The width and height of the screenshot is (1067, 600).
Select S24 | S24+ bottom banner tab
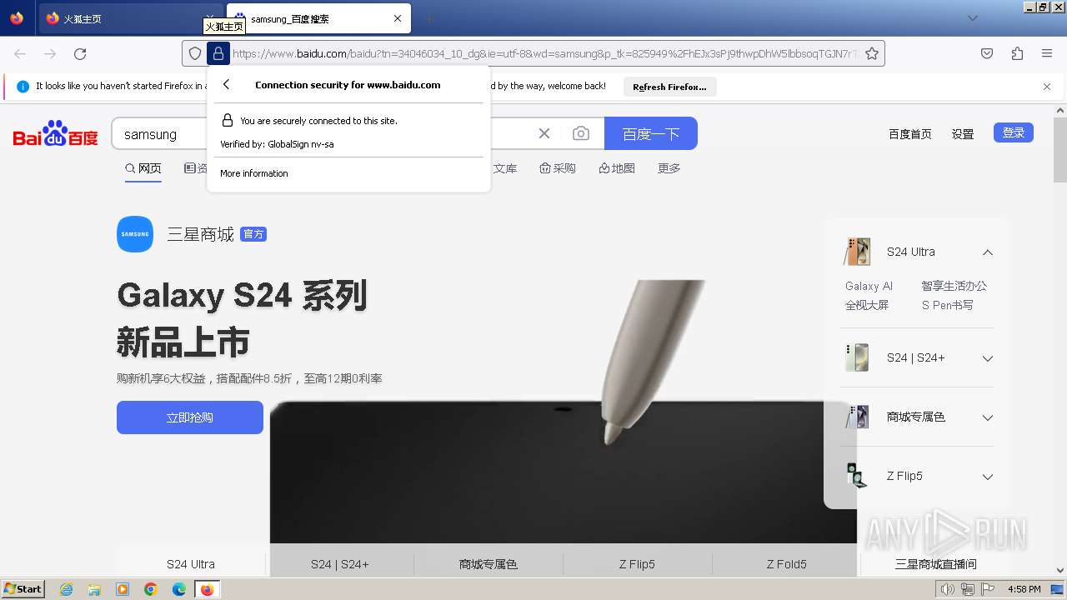[x=340, y=564]
